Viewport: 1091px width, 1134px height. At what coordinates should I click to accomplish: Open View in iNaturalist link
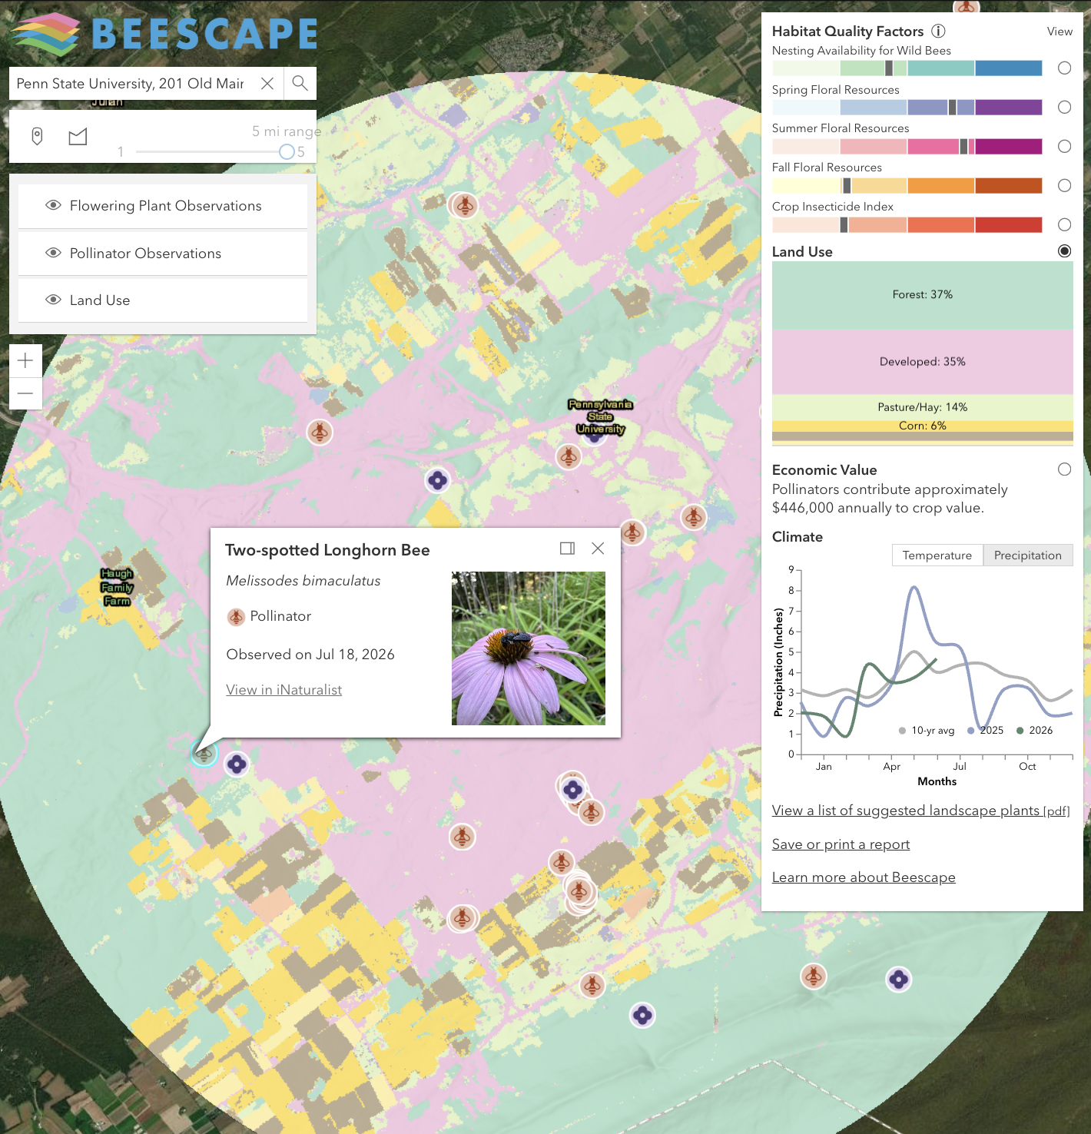[284, 690]
